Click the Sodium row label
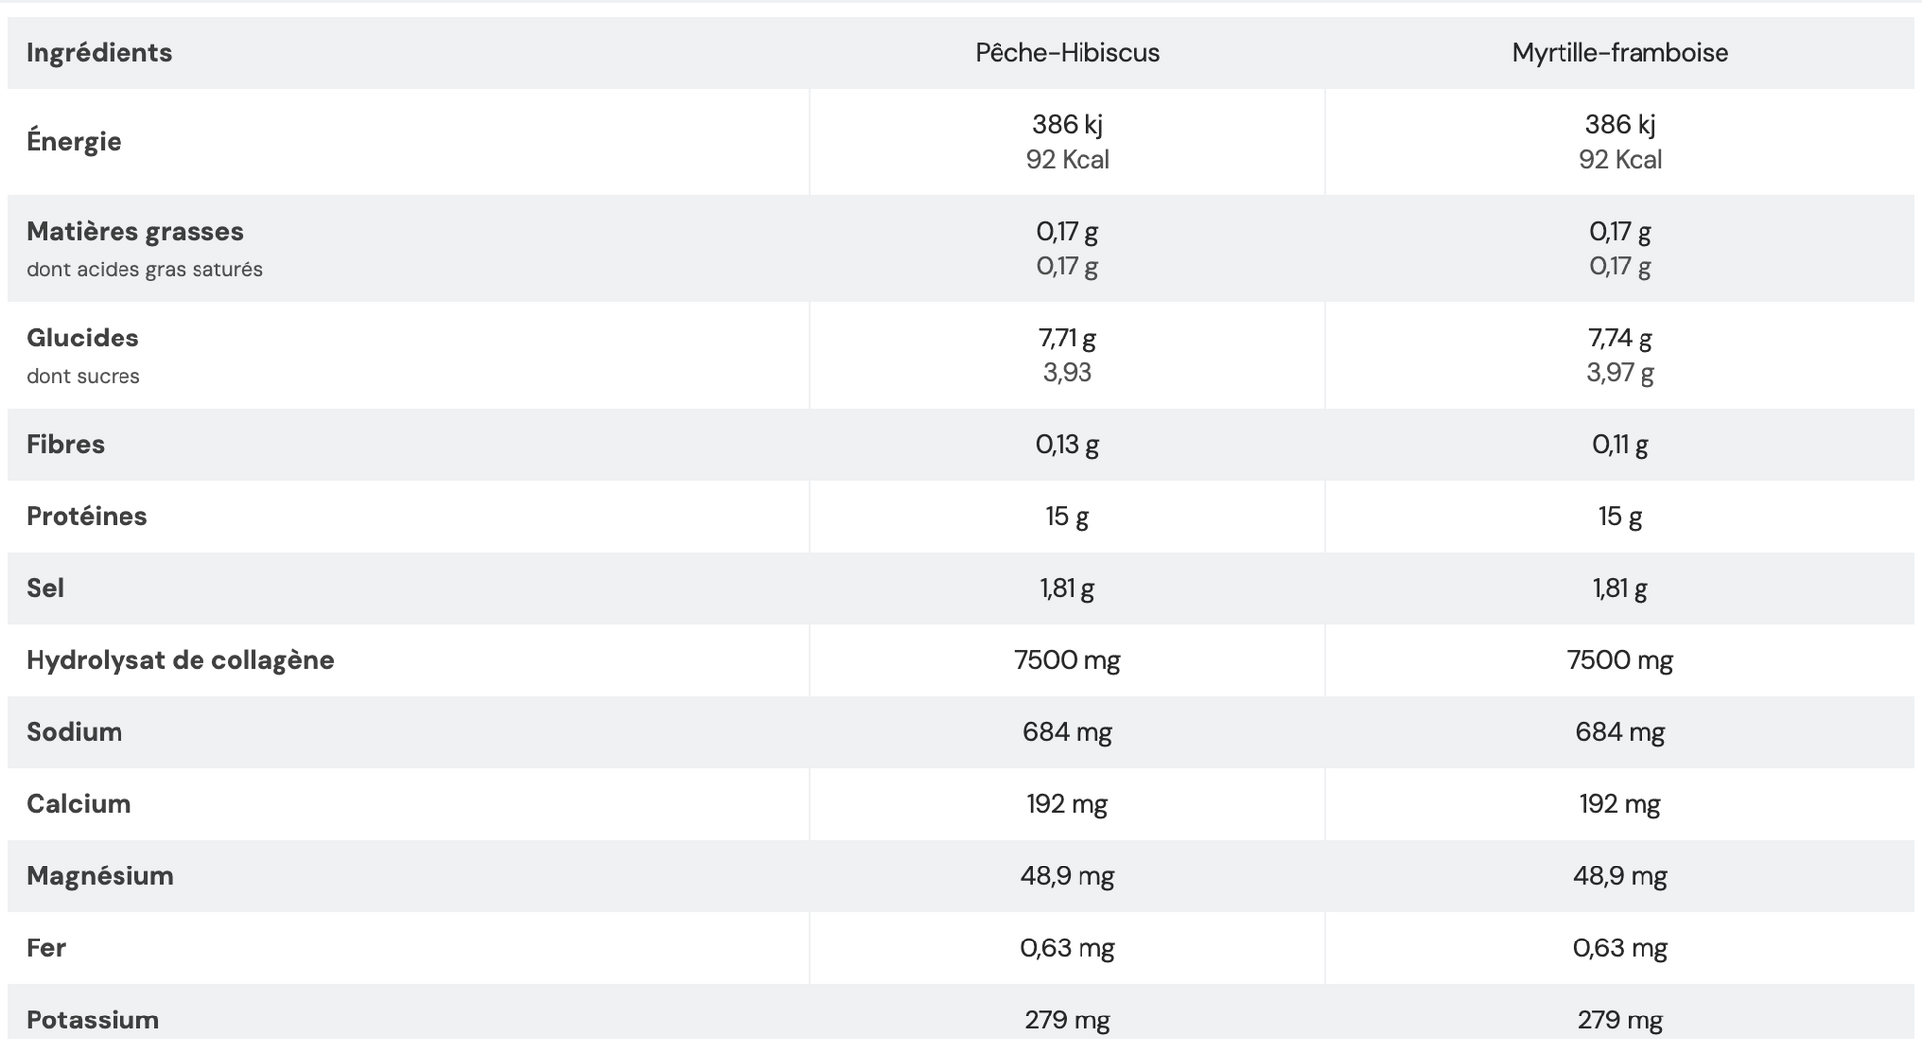Viewport: 1922px width, 1054px height. [74, 733]
